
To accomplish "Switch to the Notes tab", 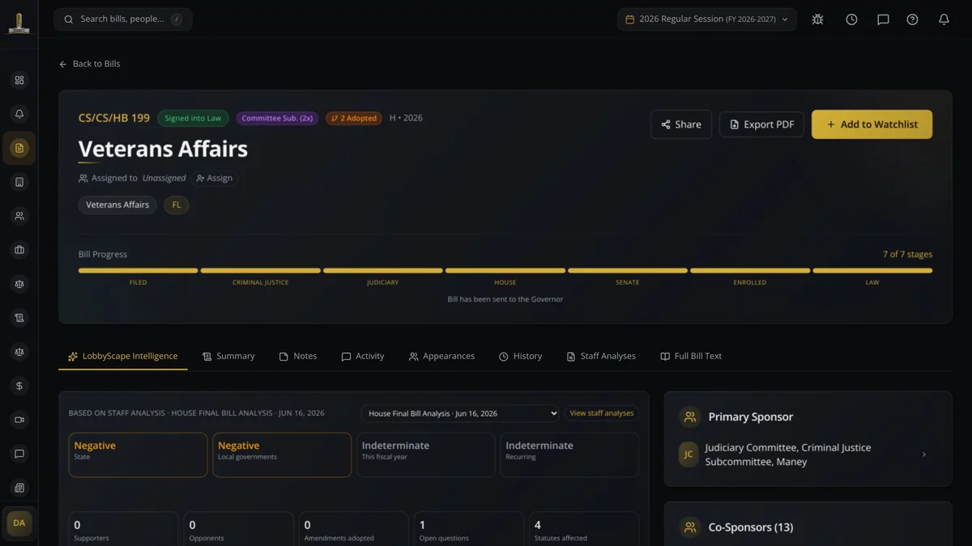I will [298, 356].
